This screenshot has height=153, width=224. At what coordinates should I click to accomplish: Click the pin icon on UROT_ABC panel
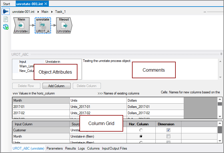[221, 54]
